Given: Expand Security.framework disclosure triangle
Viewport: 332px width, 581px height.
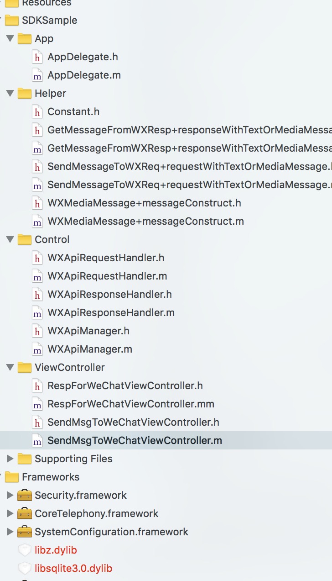Looking at the screenshot, I should point(10,495).
